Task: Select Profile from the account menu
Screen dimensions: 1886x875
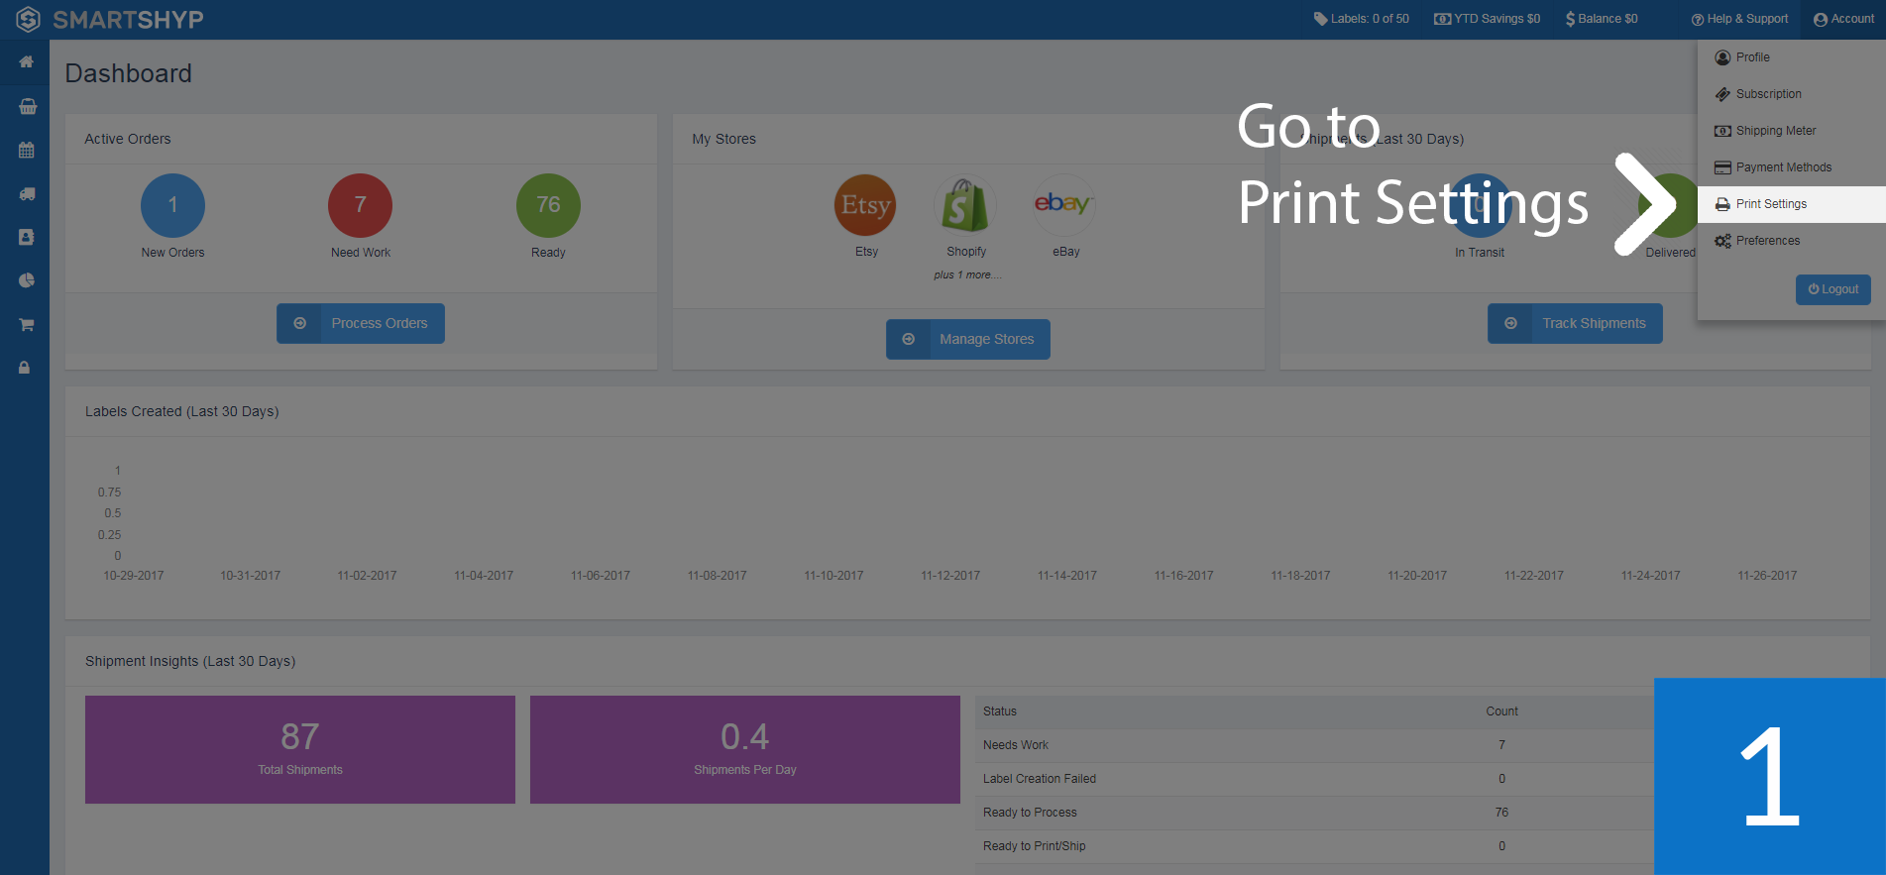Action: pyautogui.click(x=1791, y=57)
